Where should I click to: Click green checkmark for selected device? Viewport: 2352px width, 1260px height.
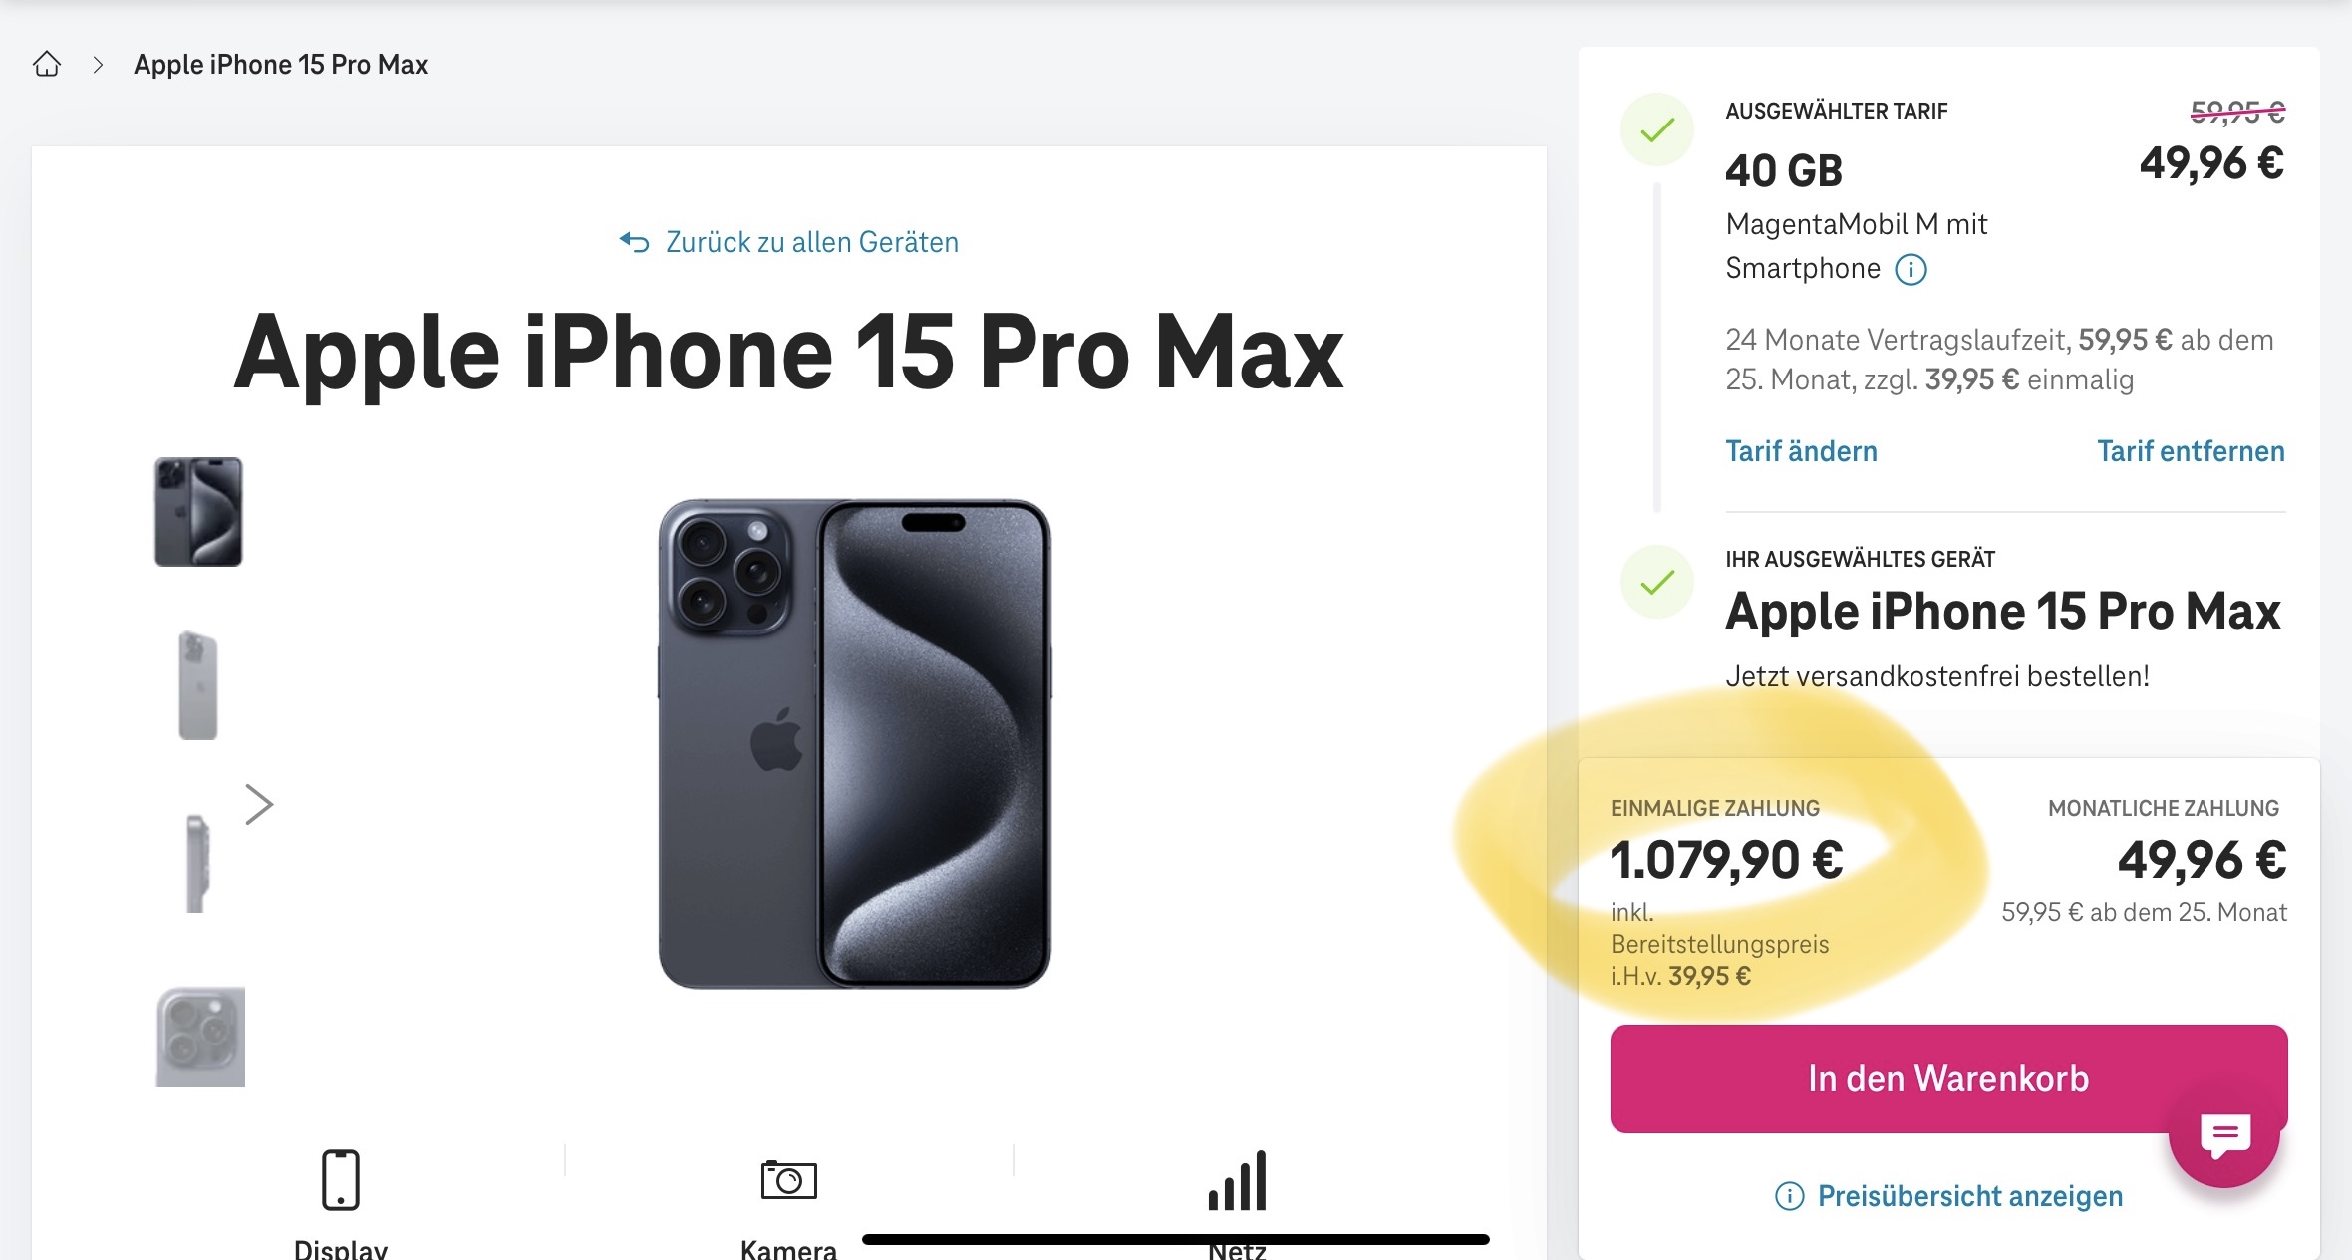[x=1657, y=582]
